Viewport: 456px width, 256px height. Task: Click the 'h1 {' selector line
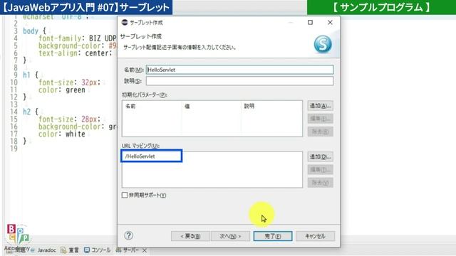(x=31, y=75)
